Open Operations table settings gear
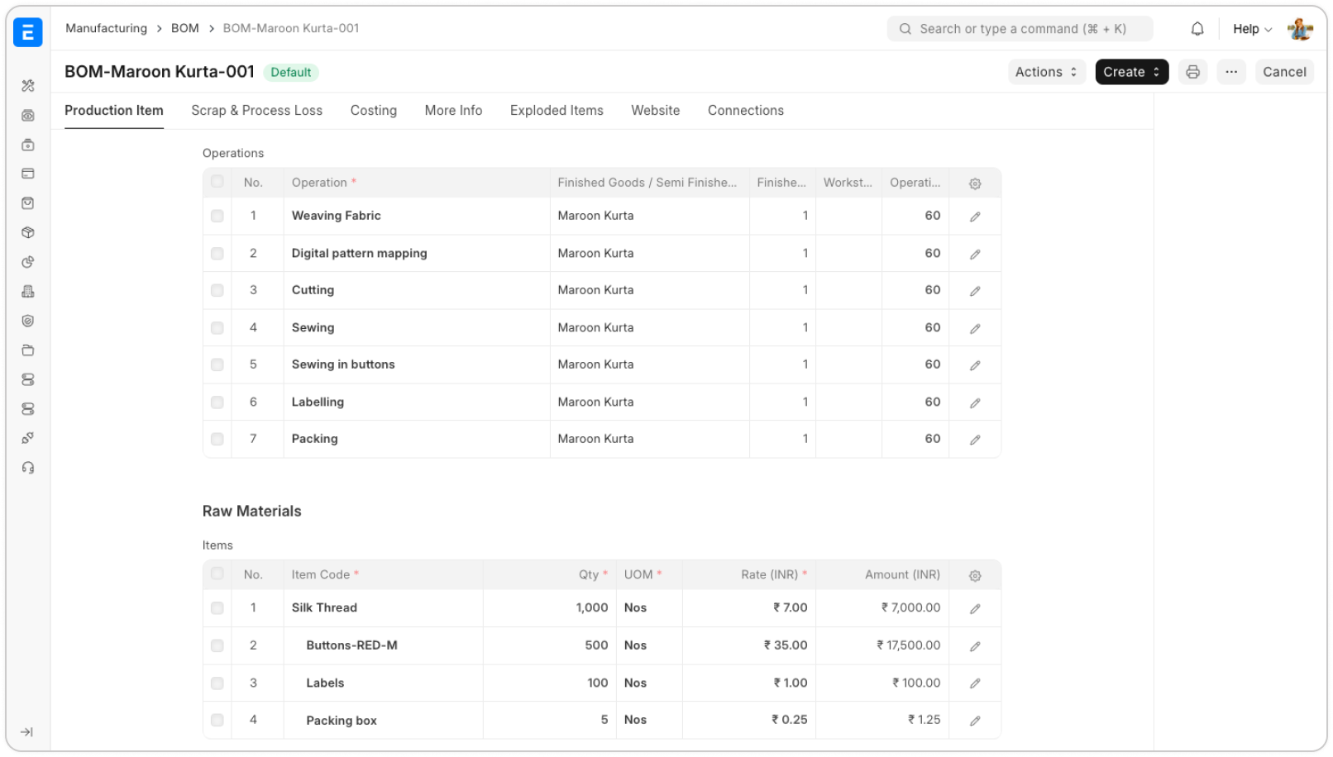1333x757 pixels. point(975,183)
